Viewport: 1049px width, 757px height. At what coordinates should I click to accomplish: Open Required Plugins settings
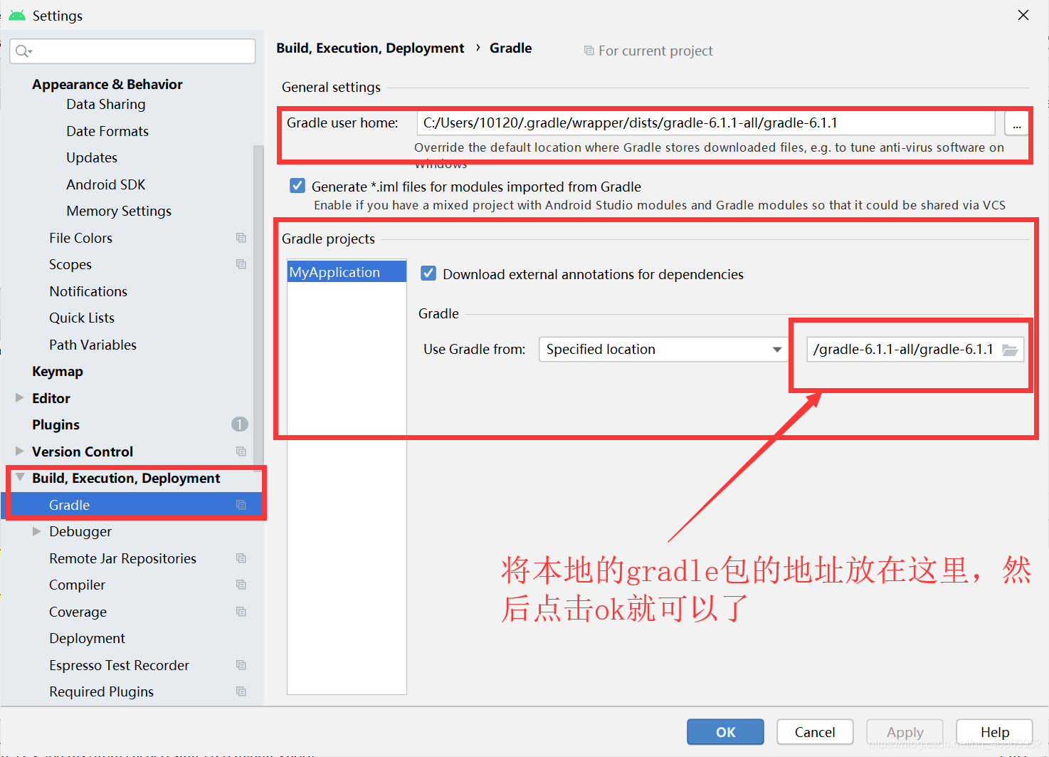(101, 691)
